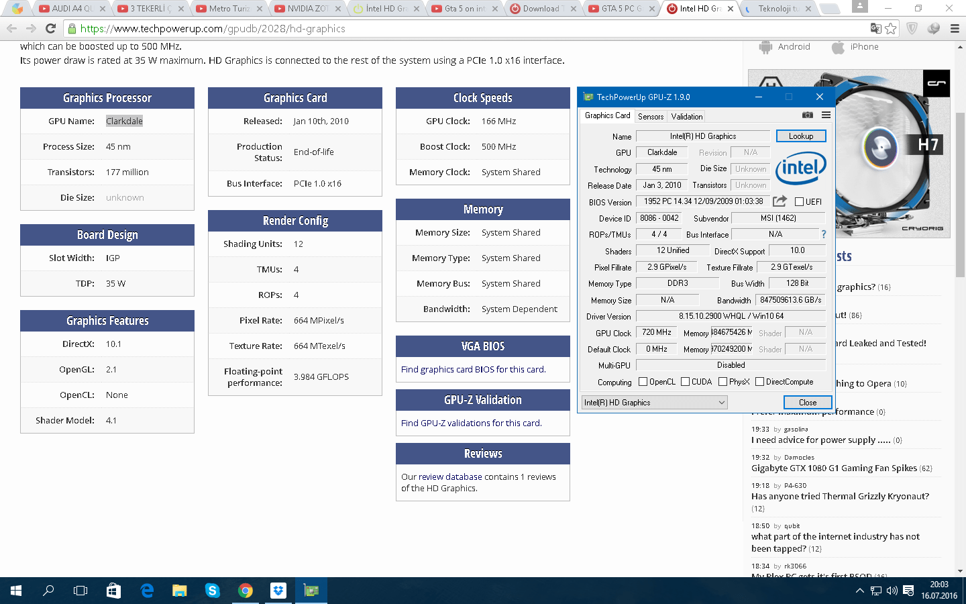Click the Android link in the sidebar
The width and height of the screenshot is (966, 604).
point(785,47)
